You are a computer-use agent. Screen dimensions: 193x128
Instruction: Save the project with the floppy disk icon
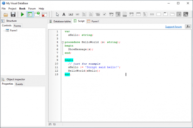point(13,14)
